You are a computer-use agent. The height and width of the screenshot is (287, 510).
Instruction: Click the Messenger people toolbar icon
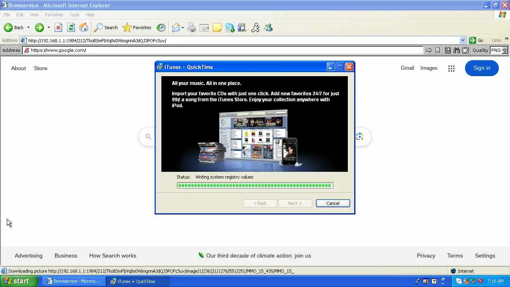point(268,28)
